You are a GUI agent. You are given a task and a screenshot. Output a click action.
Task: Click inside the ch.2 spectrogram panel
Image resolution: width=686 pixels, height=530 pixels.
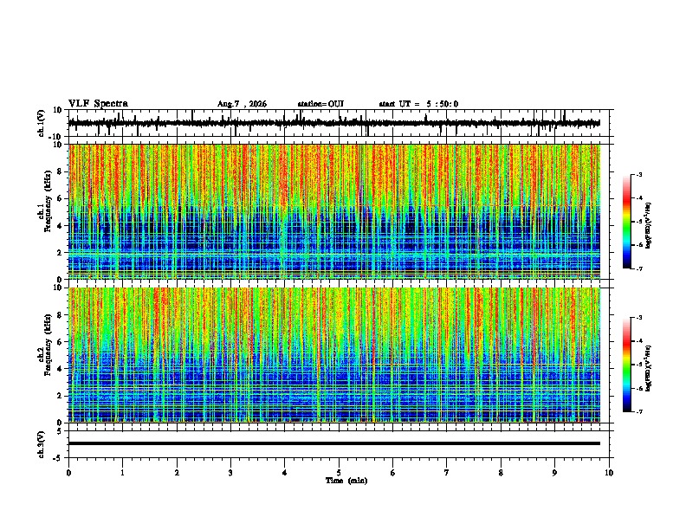click(x=334, y=355)
